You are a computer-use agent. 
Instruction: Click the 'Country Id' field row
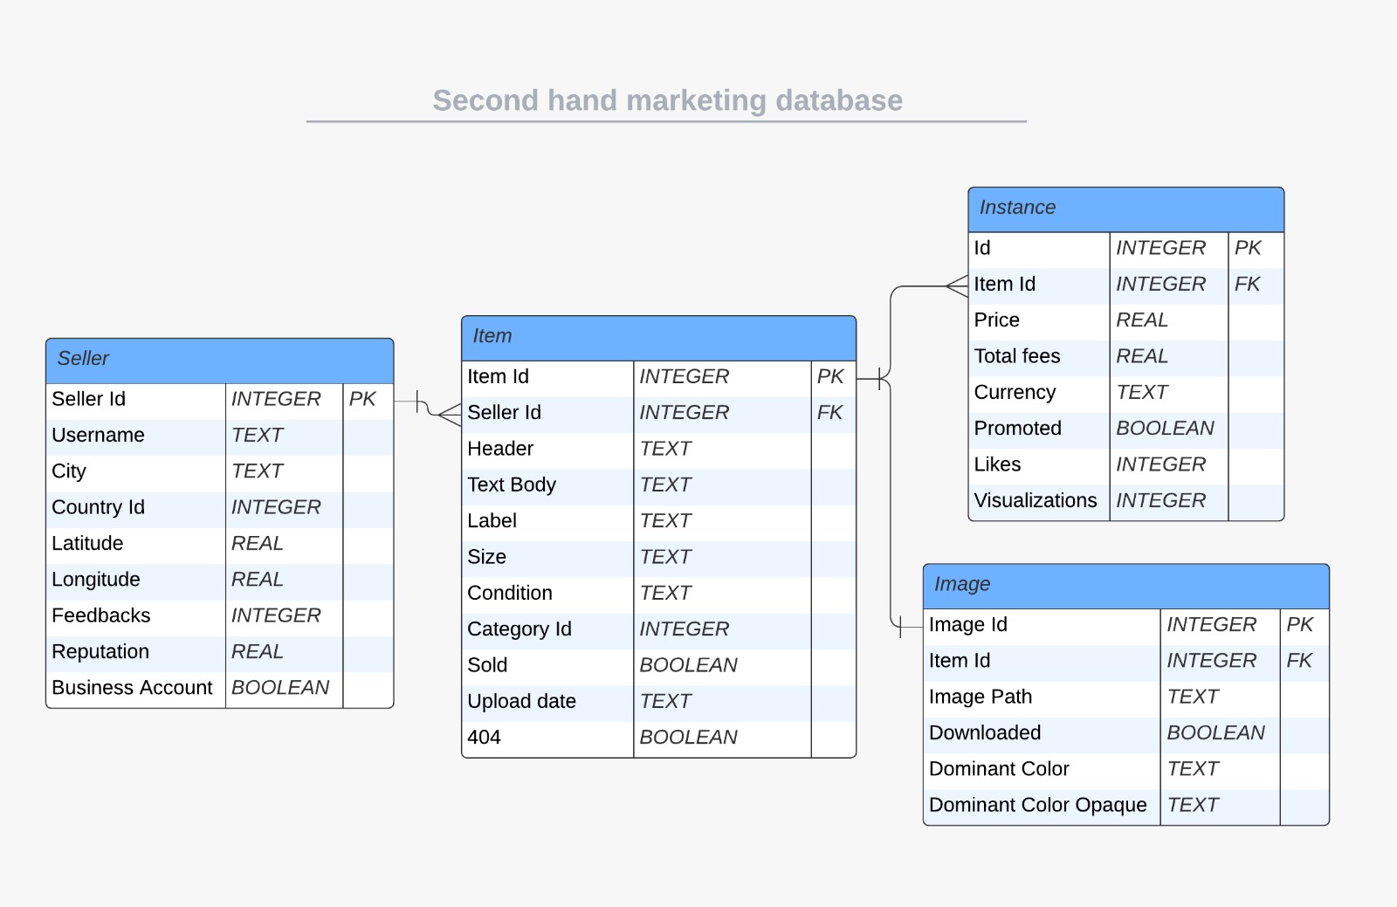(x=220, y=507)
